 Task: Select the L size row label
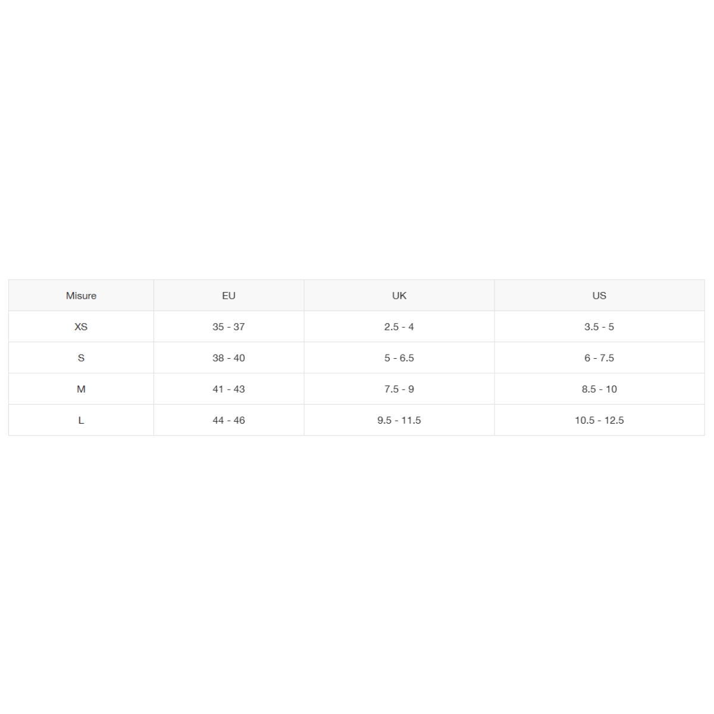pos(81,420)
